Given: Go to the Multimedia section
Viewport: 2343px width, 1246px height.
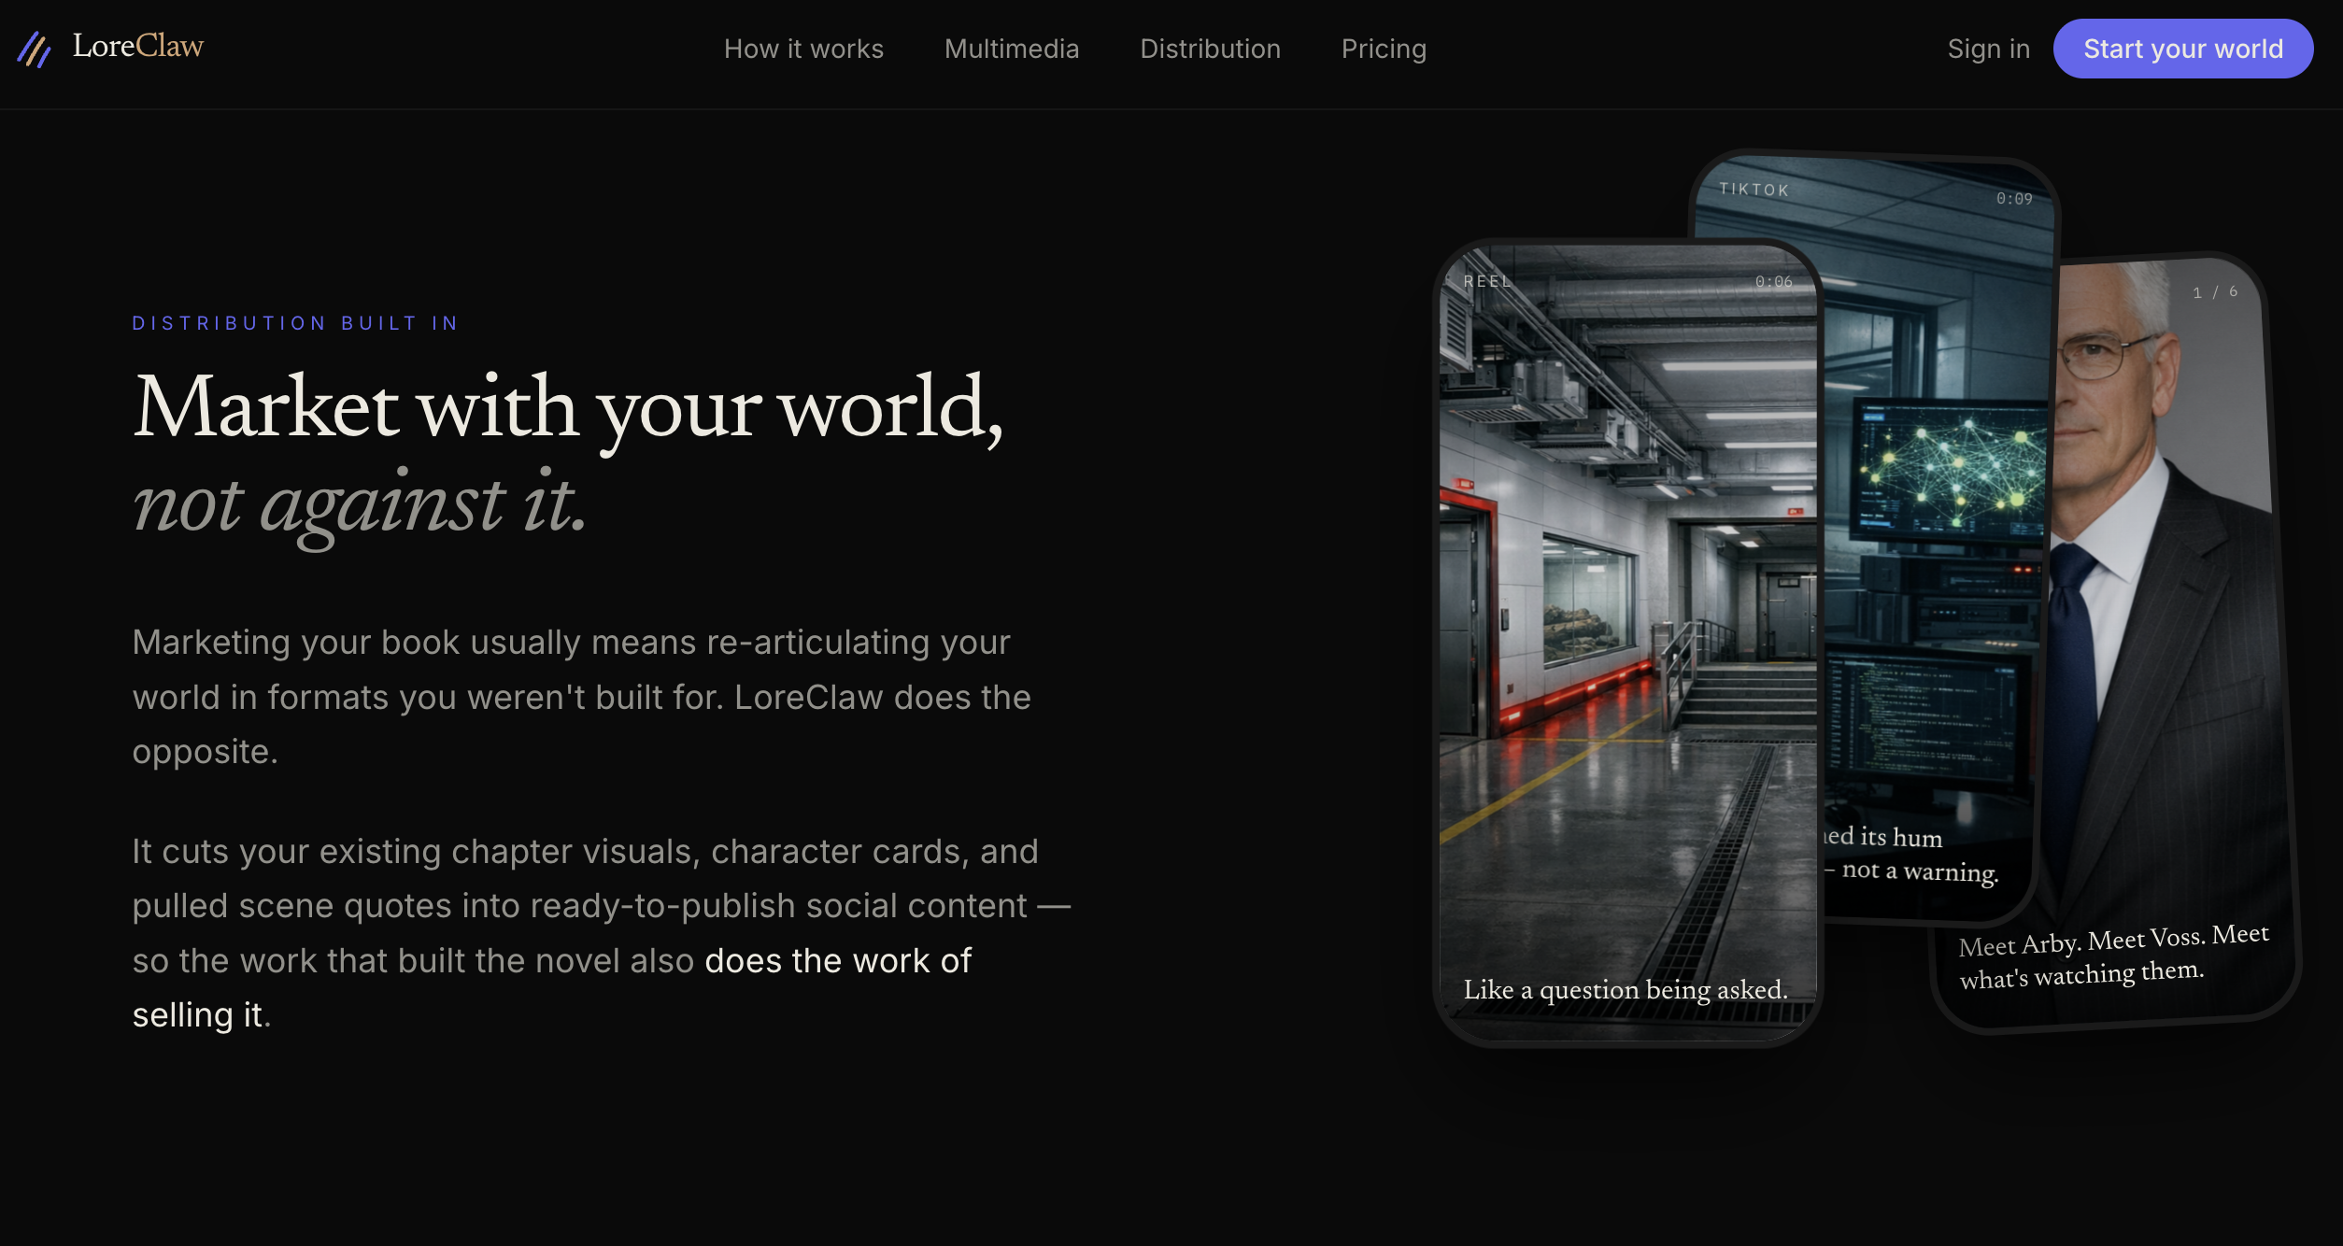Looking at the screenshot, I should pos(1012,49).
